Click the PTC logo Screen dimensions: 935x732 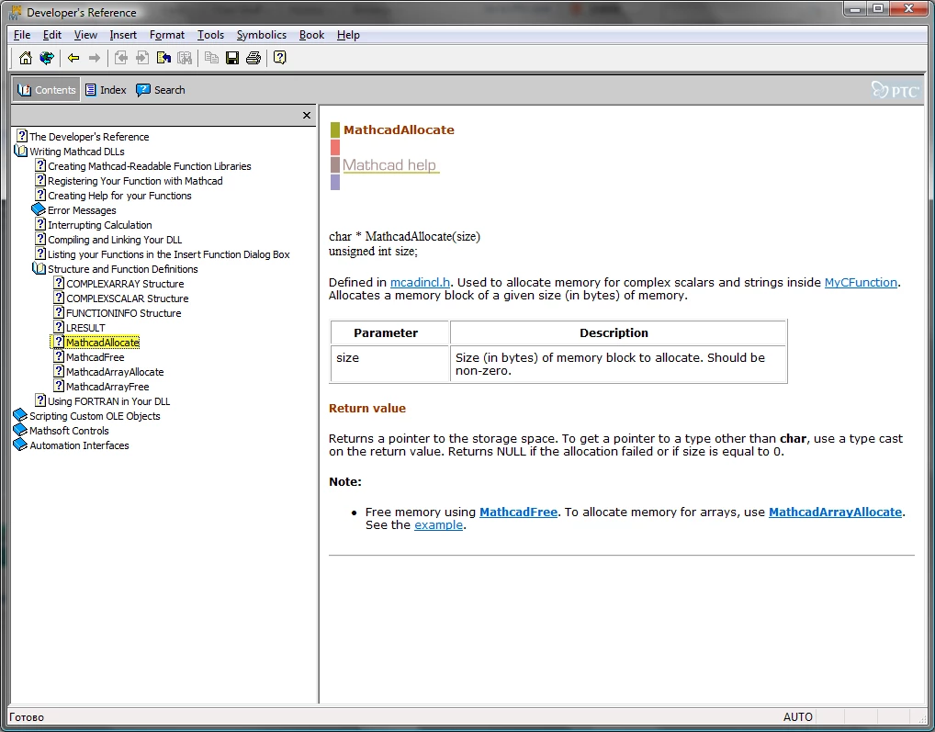(x=896, y=90)
